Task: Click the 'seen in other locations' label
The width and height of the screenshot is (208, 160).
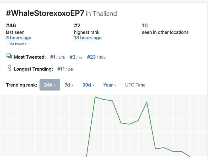Action: tap(165, 32)
